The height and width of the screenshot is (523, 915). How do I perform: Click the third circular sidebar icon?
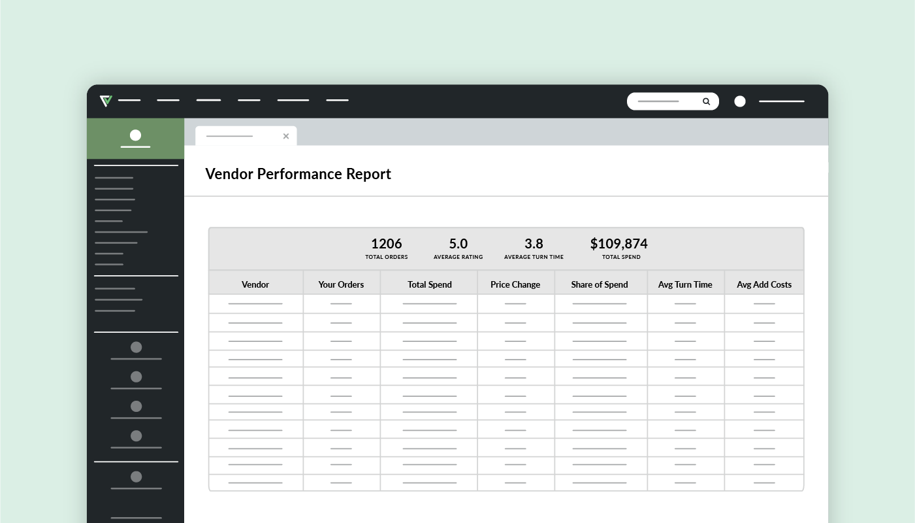pyautogui.click(x=136, y=406)
